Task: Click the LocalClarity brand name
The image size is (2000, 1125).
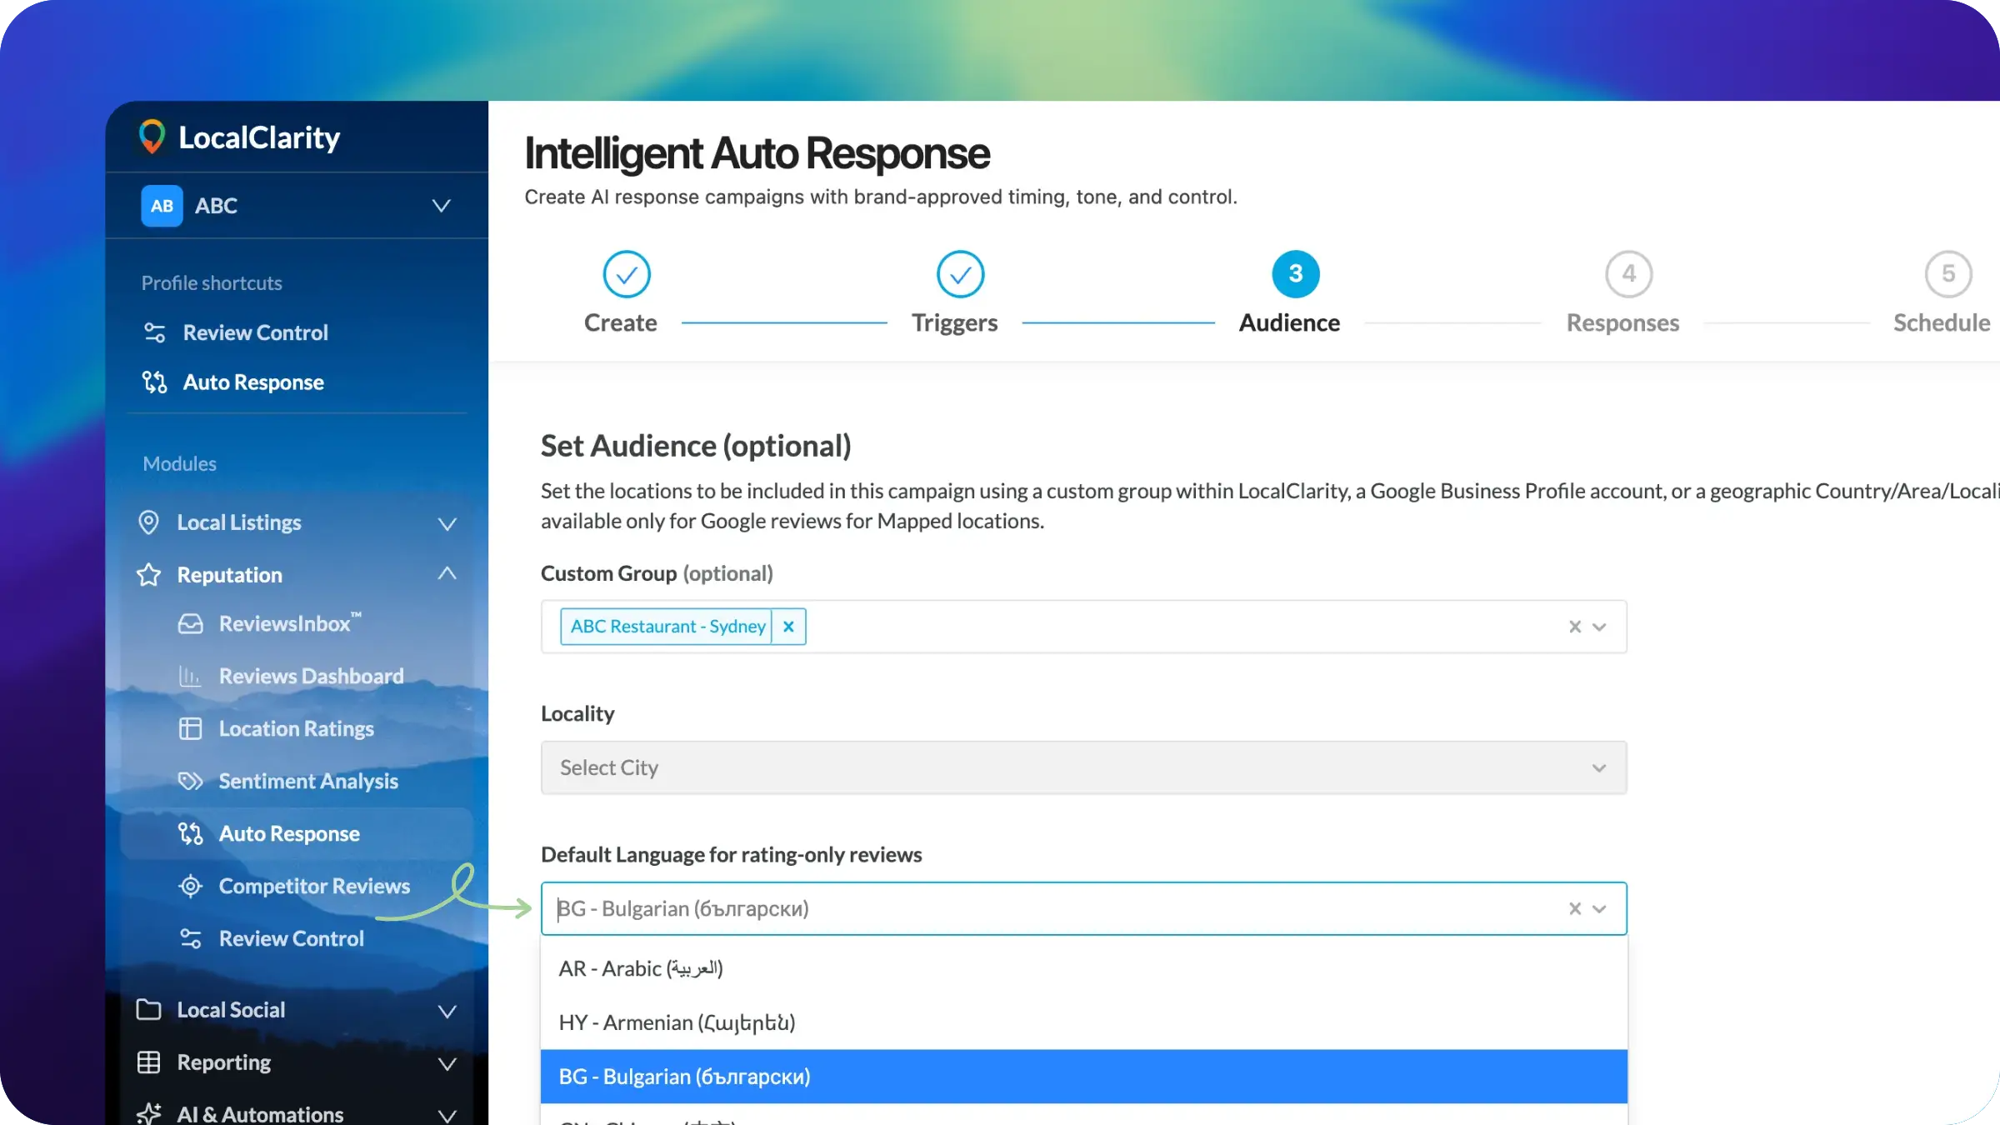Action: tap(259, 137)
